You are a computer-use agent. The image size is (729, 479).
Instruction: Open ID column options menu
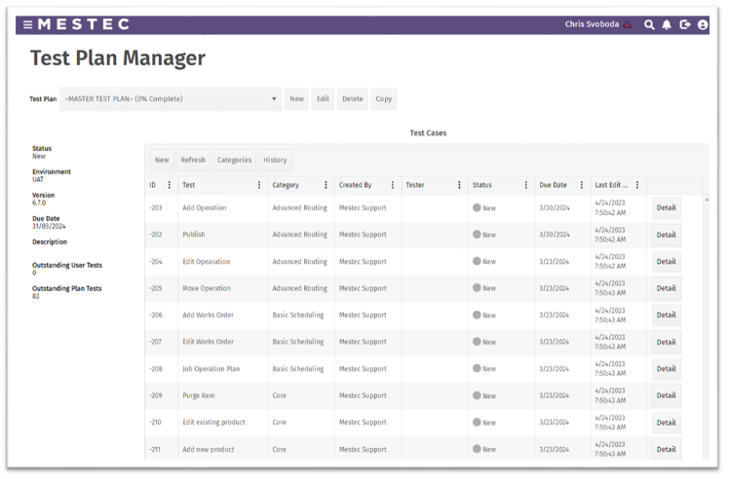(x=170, y=185)
